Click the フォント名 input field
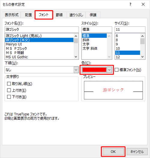Image resolution: width=150 pixels, height=158 pixels. [42, 30]
